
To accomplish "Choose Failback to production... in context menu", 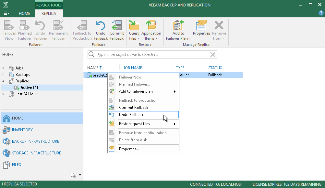I will tap(143, 100).
